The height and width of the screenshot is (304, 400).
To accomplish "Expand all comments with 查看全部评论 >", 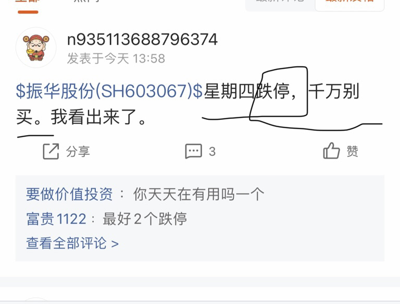I will click(72, 243).
